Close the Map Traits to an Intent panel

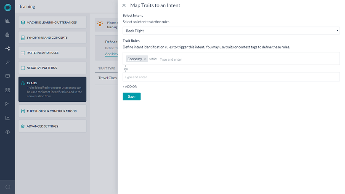[124, 5]
